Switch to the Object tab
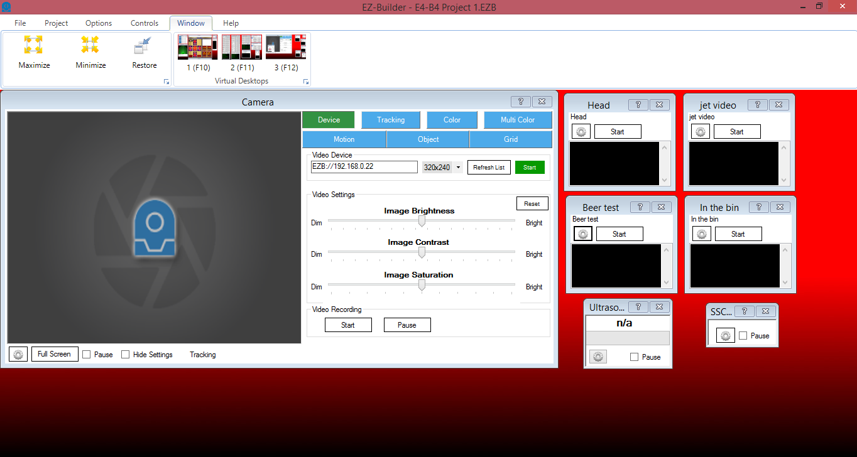This screenshot has height=457, width=857. [x=428, y=139]
